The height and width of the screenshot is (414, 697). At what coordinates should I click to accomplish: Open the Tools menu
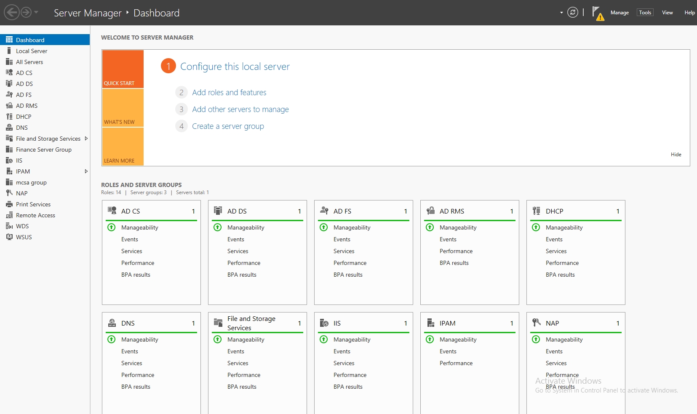pyautogui.click(x=645, y=13)
